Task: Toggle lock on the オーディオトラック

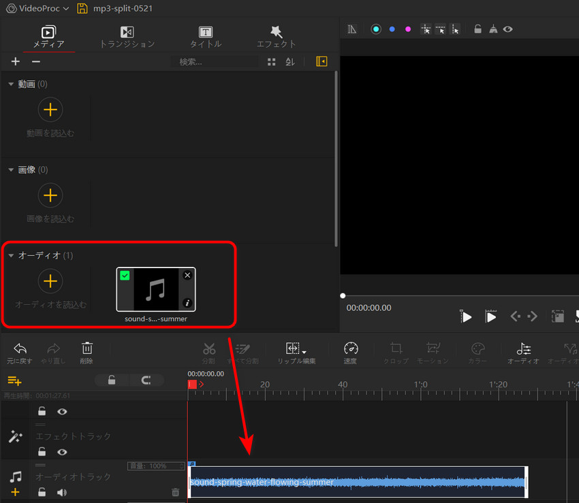Action: click(x=42, y=492)
